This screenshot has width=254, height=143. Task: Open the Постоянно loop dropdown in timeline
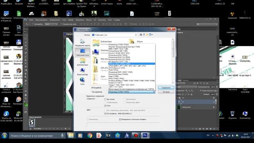point(38,129)
